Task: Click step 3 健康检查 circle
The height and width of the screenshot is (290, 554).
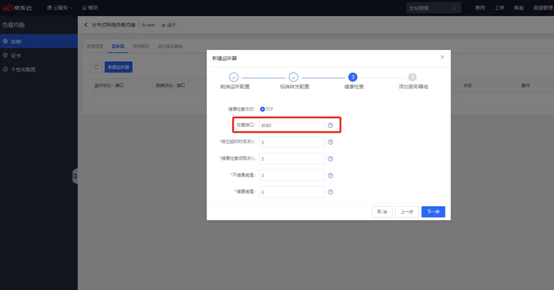Action: [353, 77]
